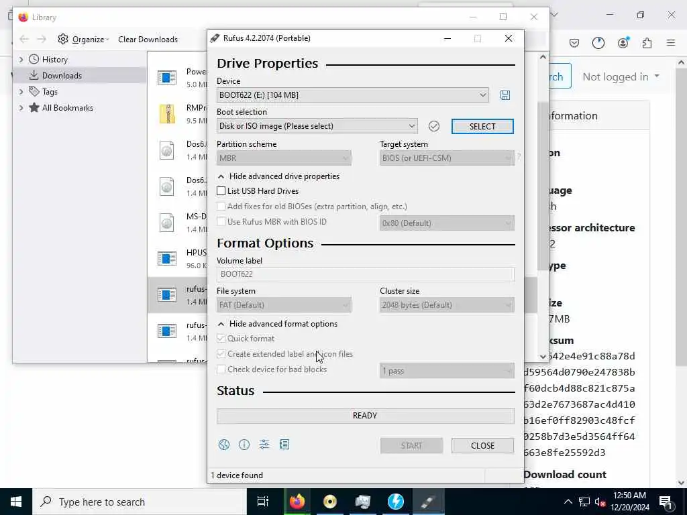Click Volume label BOOT622 field
687x515 pixels.
[366, 274]
